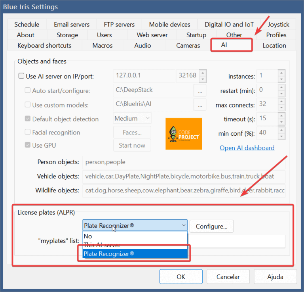
Task: Toggle Use GPU checkbox
Action: pyautogui.click(x=28, y=145)
